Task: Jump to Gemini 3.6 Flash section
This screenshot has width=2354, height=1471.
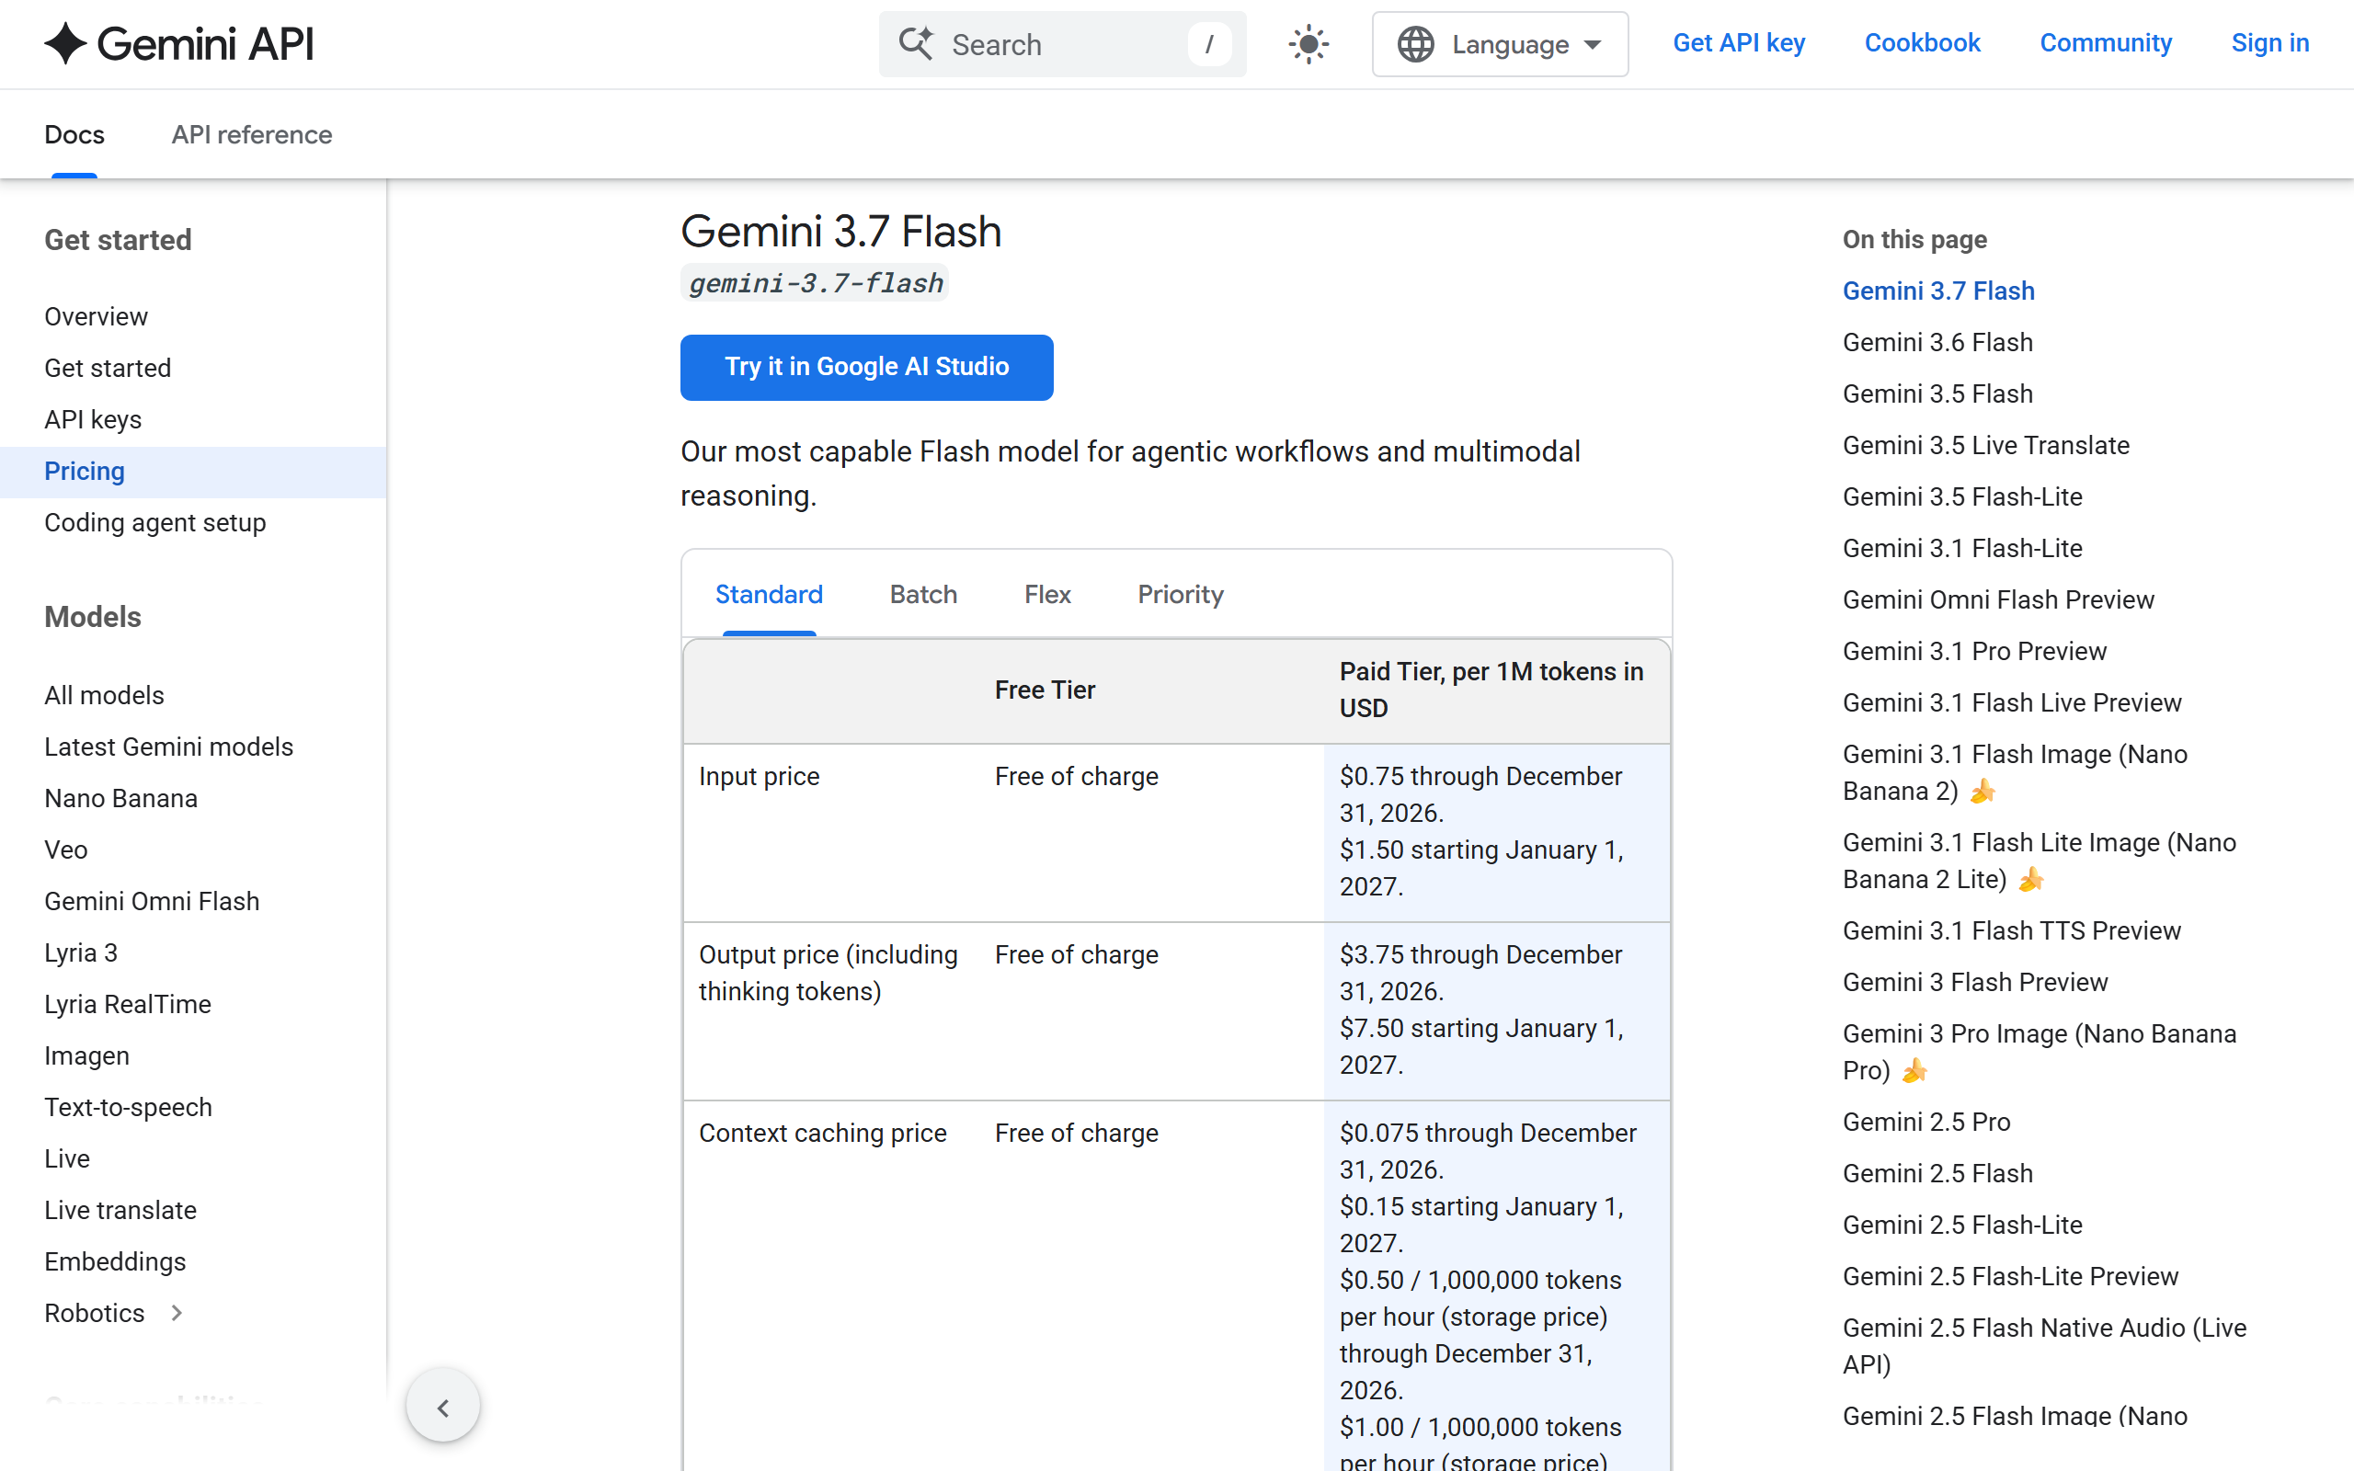Action: click(1937, 342)
